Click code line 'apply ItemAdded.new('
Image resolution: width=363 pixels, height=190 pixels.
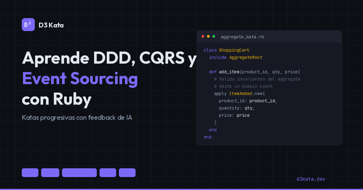coord(239,93)
